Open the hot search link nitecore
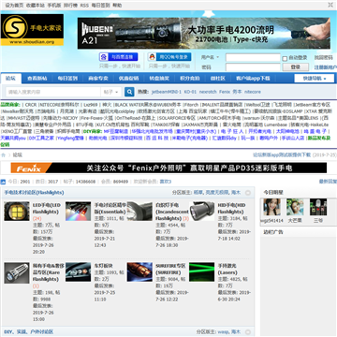 pyautogui.click(x=253, y=92)
